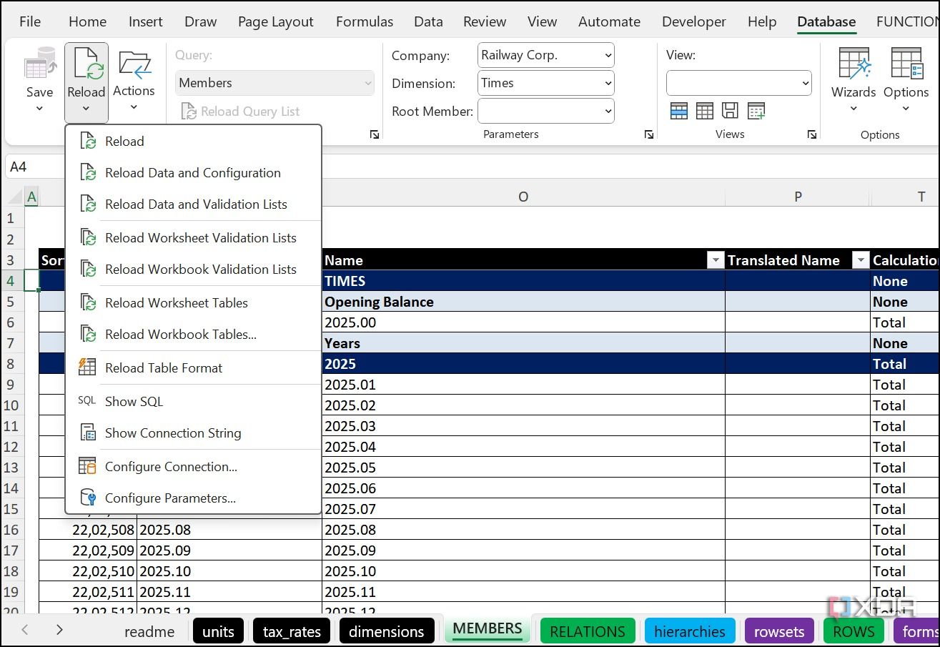Open the RELATIONS sheet tab
Screen dimensions: 940x647
pos(588,631)
